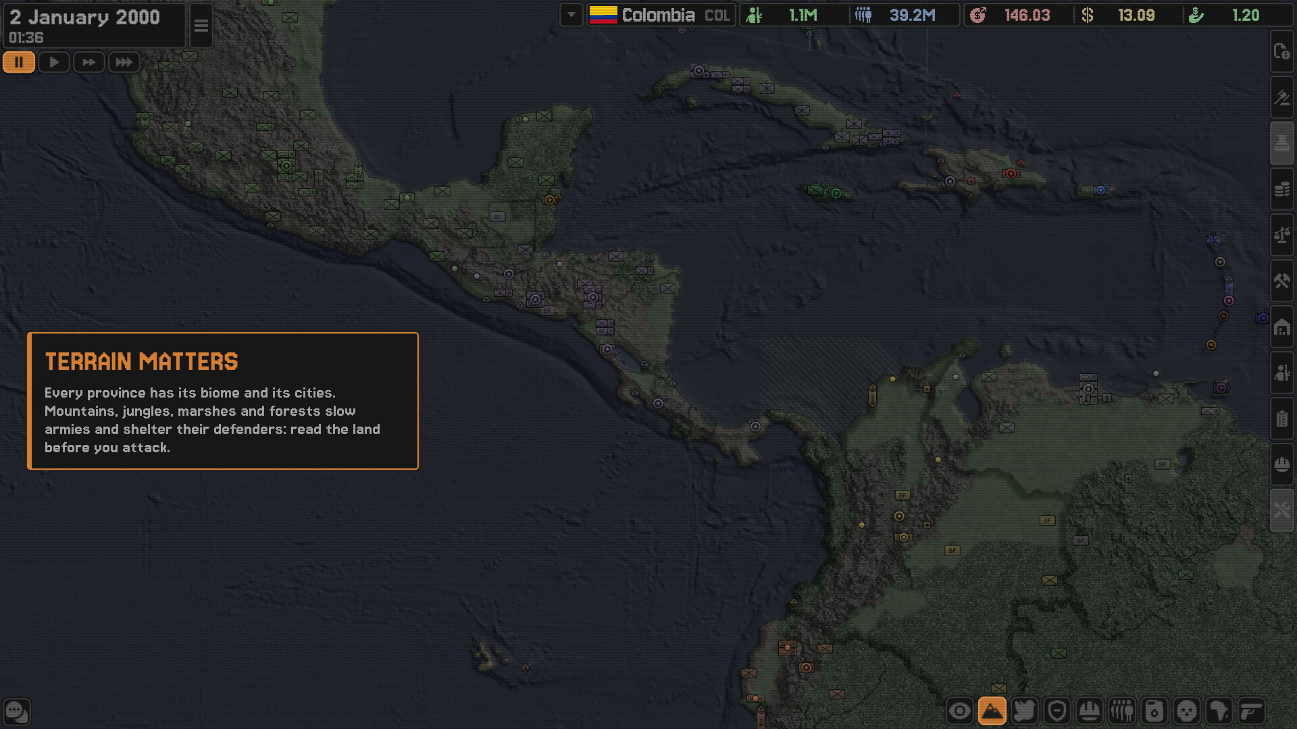This screenshot has width=1297, height=729.
Task: Select the pistol map mode
Action: tap(1251, 711)
